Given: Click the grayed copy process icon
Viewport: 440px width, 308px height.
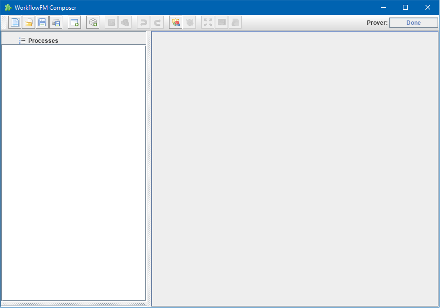Looking at the screenshot, I should pos(111,22).
